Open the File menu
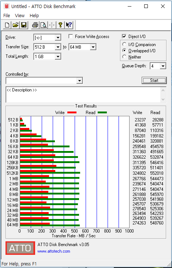This screenshot has height=268, width=172. coord(7,16)
